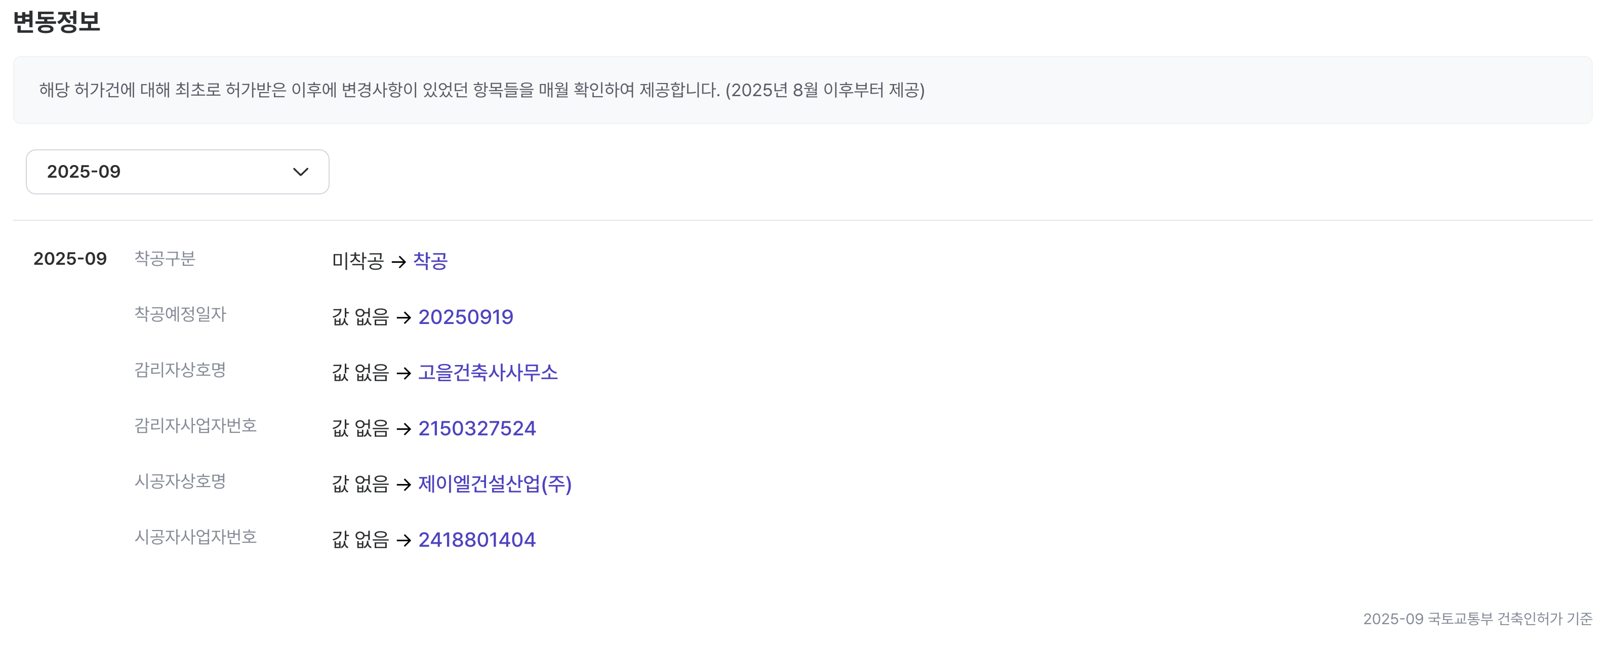Click the arrow icon in the 착공예정일자 row
Screen dimensions: 1613x650
[x=404, y=317]
